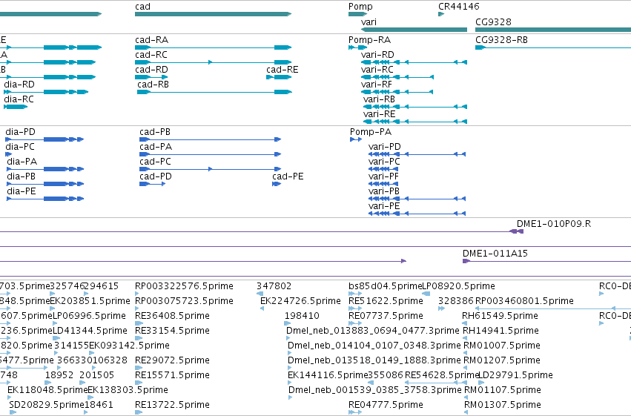Click the LD29791.5prime EST label

click(515, 375)
